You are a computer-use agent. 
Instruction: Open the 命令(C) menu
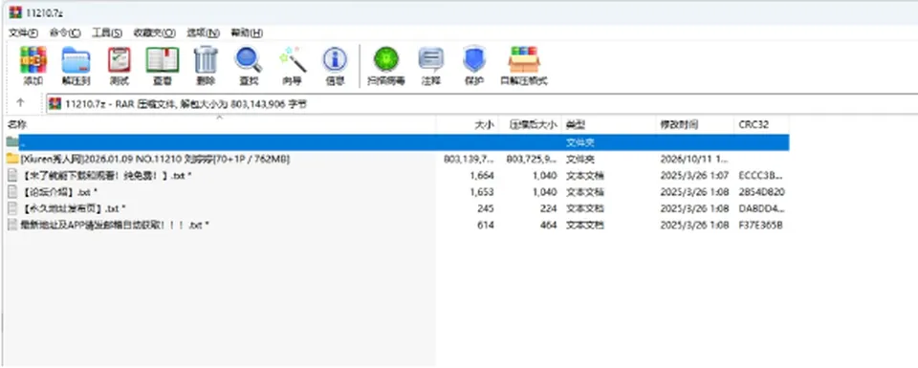click(66, 32)
